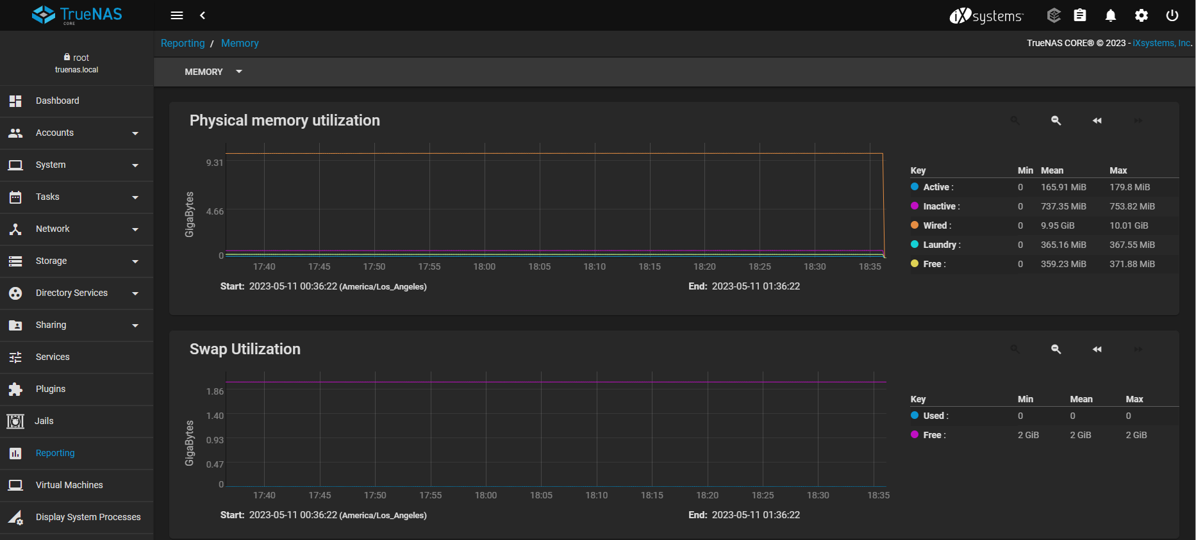Click the TrueNAS Core logo
The height and width of the screenshot is (540, 1196).
coord(77,15)
